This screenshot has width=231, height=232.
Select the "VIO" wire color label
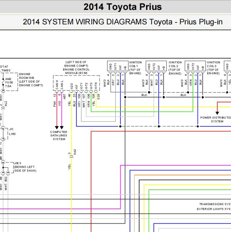click(x=59, y=103)
